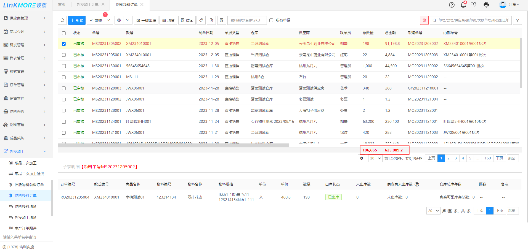
Task: Open table settings gear icon
Action: [362, 158]
